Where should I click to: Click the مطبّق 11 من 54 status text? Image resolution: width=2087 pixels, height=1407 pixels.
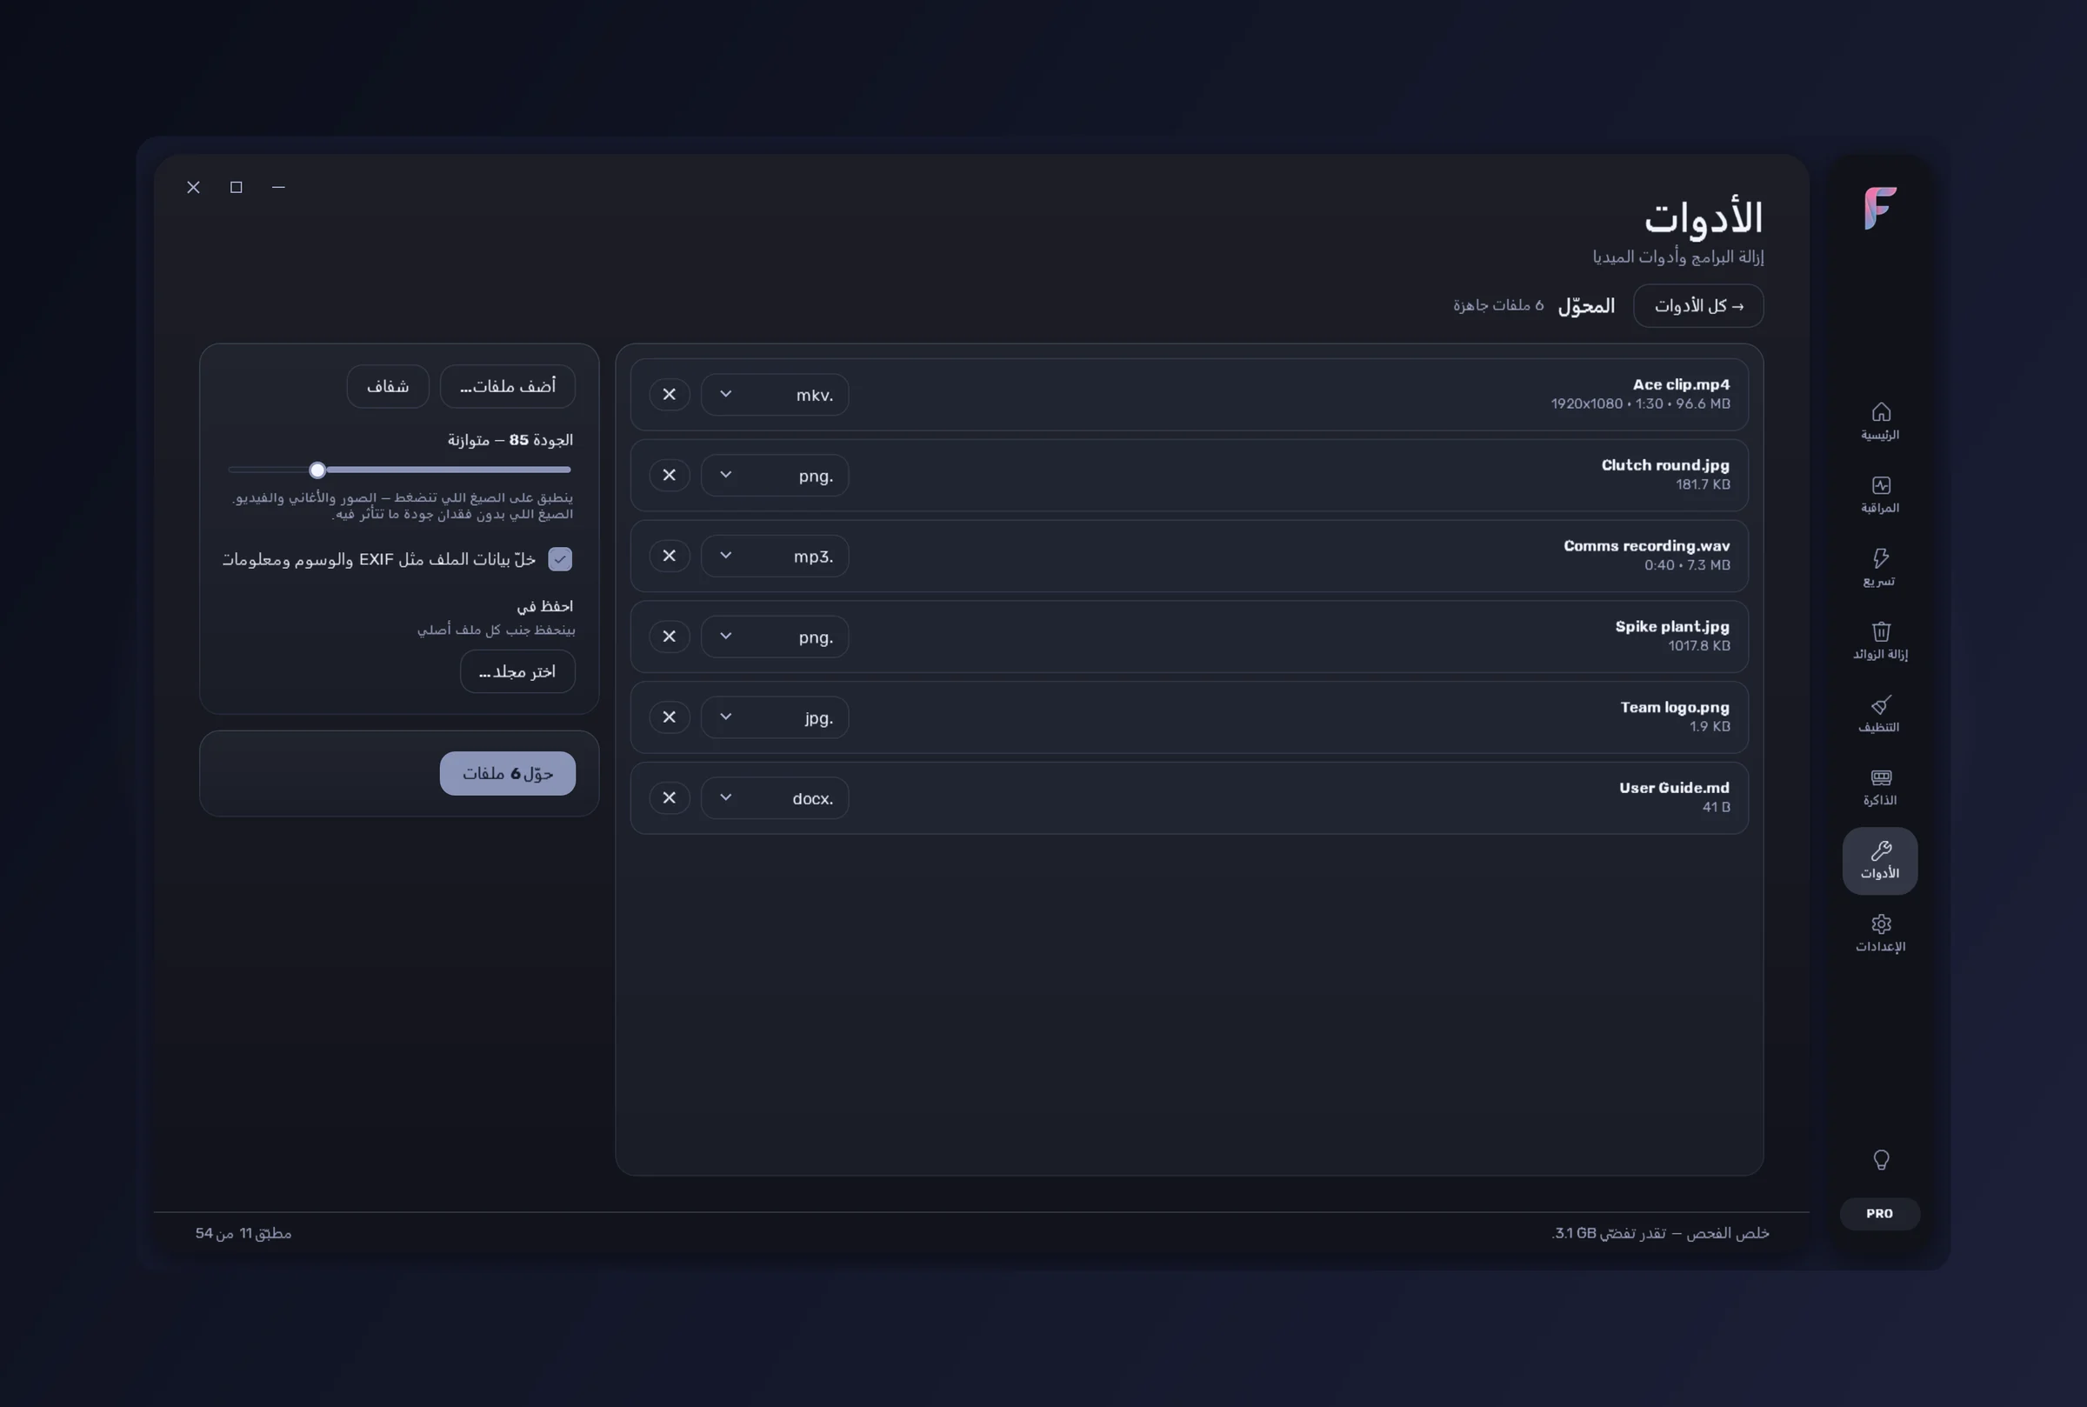(243, 1233)
